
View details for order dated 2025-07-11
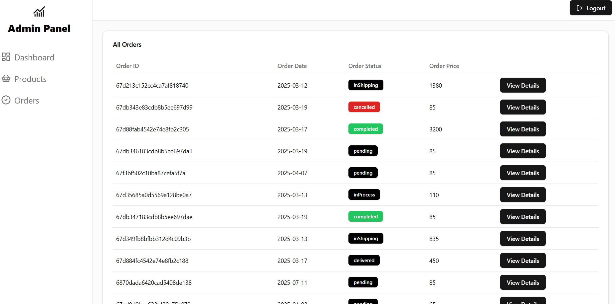(x=522, y=282)
